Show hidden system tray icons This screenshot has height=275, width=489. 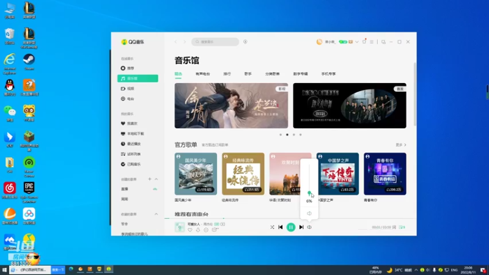(x=416, y=270)
